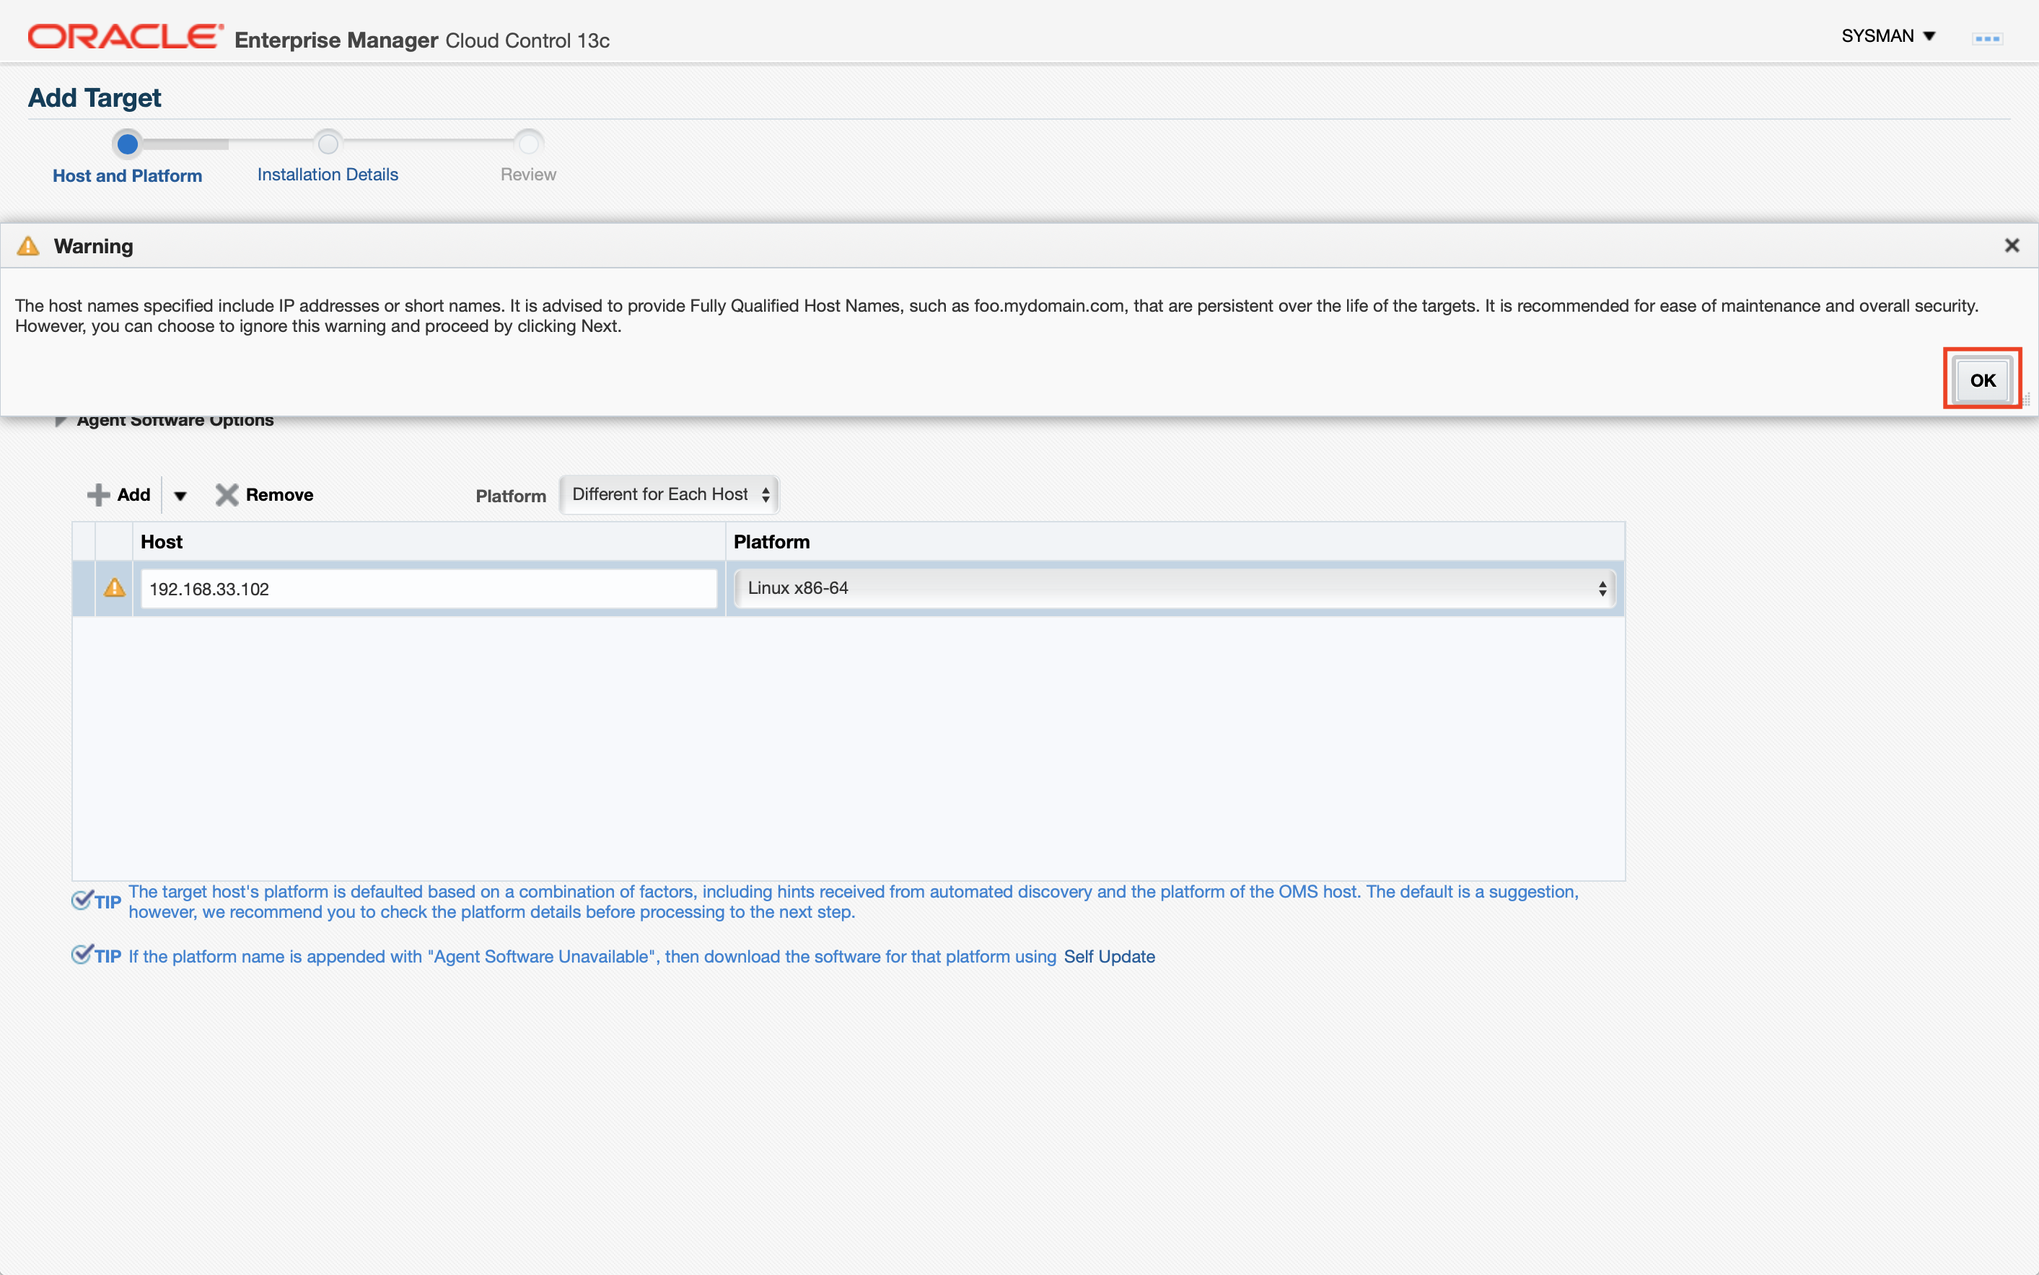Go to the Installation Details step
The width and height of the screenshot is (2039, 1275).
[327, 175]
